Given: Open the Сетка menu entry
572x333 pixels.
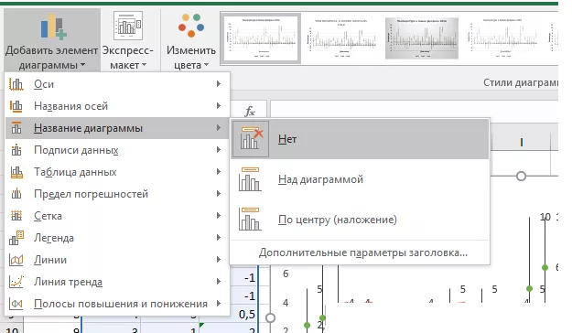Looking at the screenshot, I should (x=117, y=216).
